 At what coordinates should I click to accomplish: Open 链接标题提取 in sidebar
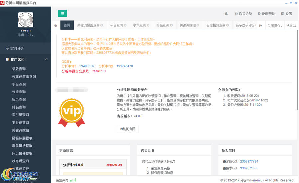coord(22,138)
